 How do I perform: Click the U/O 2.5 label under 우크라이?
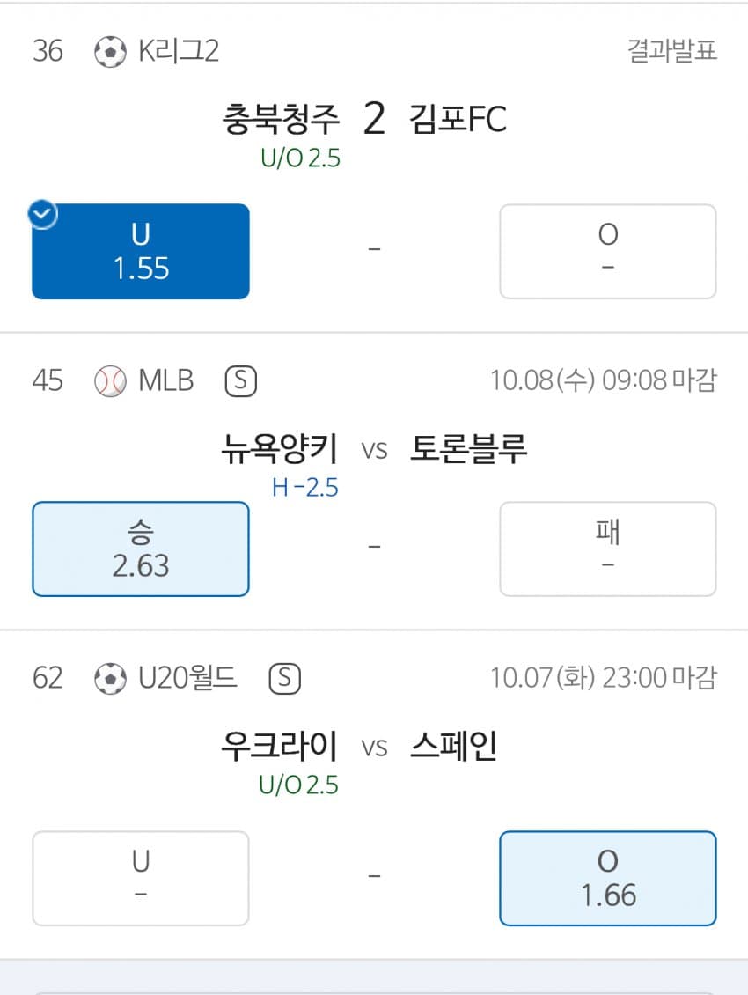tap(299, 785)
